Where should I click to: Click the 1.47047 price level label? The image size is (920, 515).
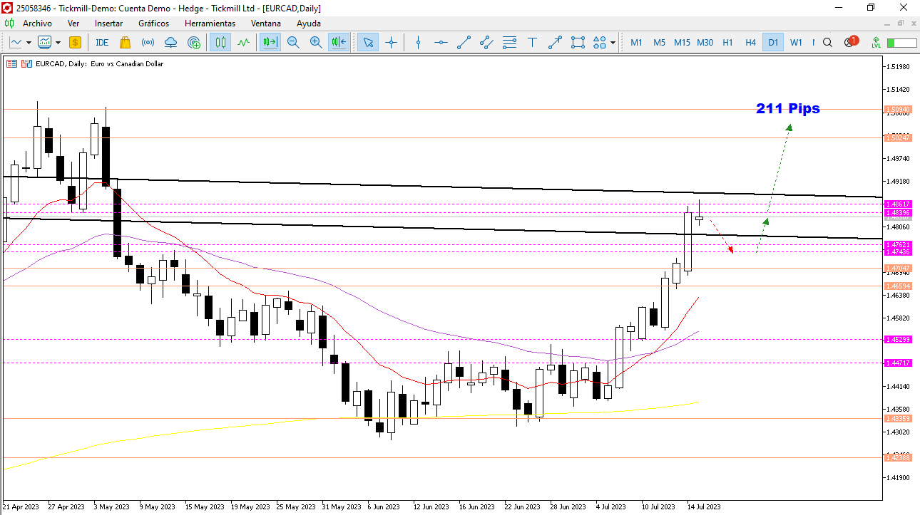[898, 269]
